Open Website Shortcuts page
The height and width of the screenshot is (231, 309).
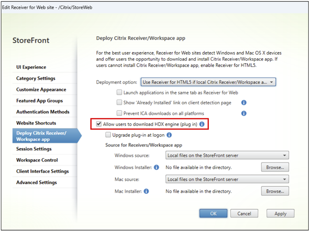(36, 123)
